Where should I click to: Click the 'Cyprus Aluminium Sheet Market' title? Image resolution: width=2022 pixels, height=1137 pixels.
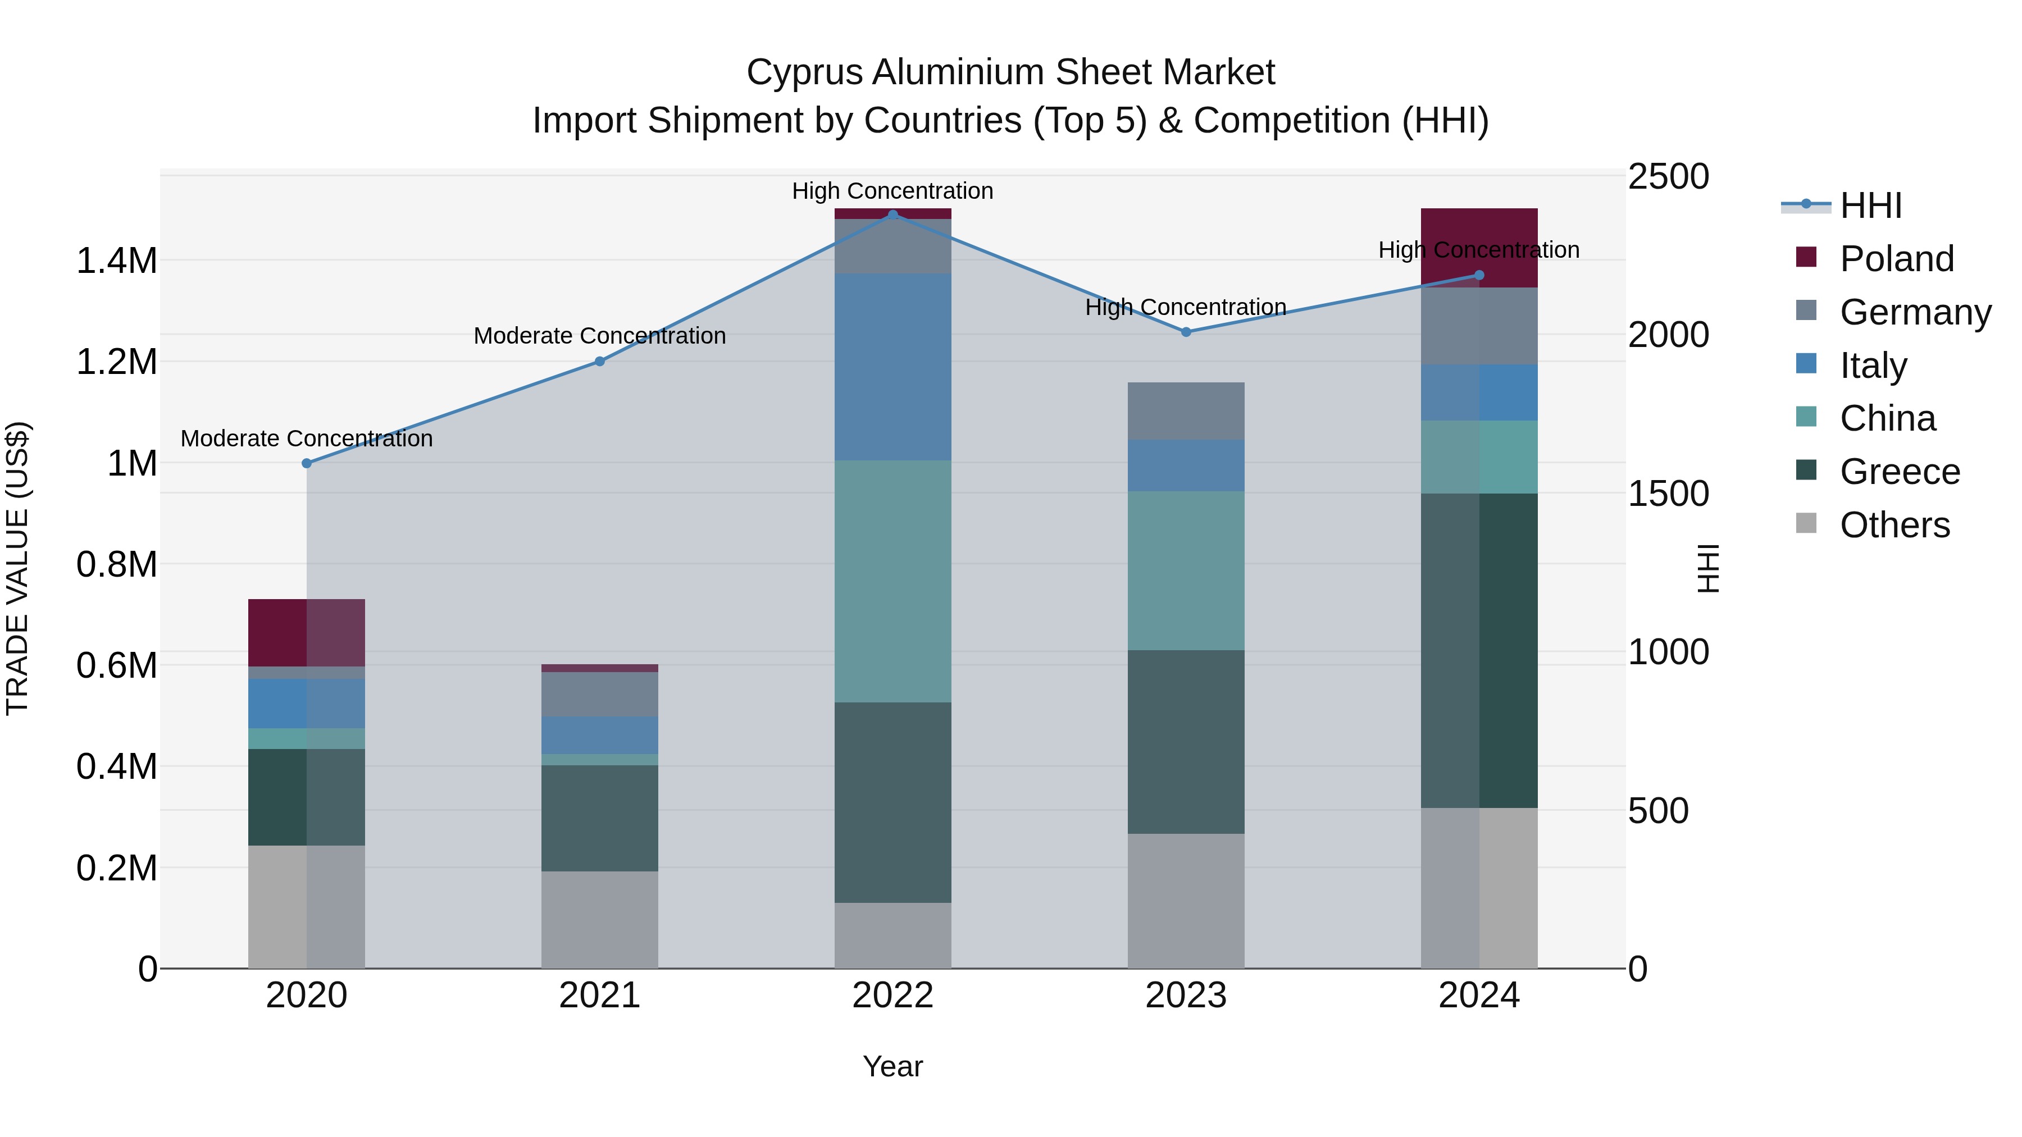pyautogui.click(x=1011, y=72)
